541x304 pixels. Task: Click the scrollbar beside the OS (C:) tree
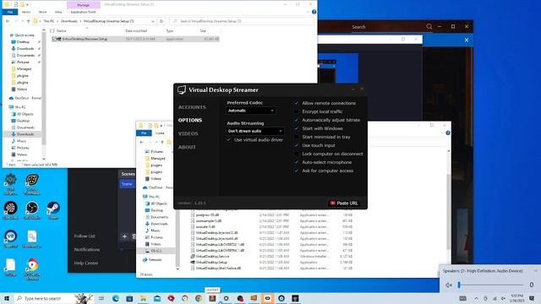click(x=178, y=238)
